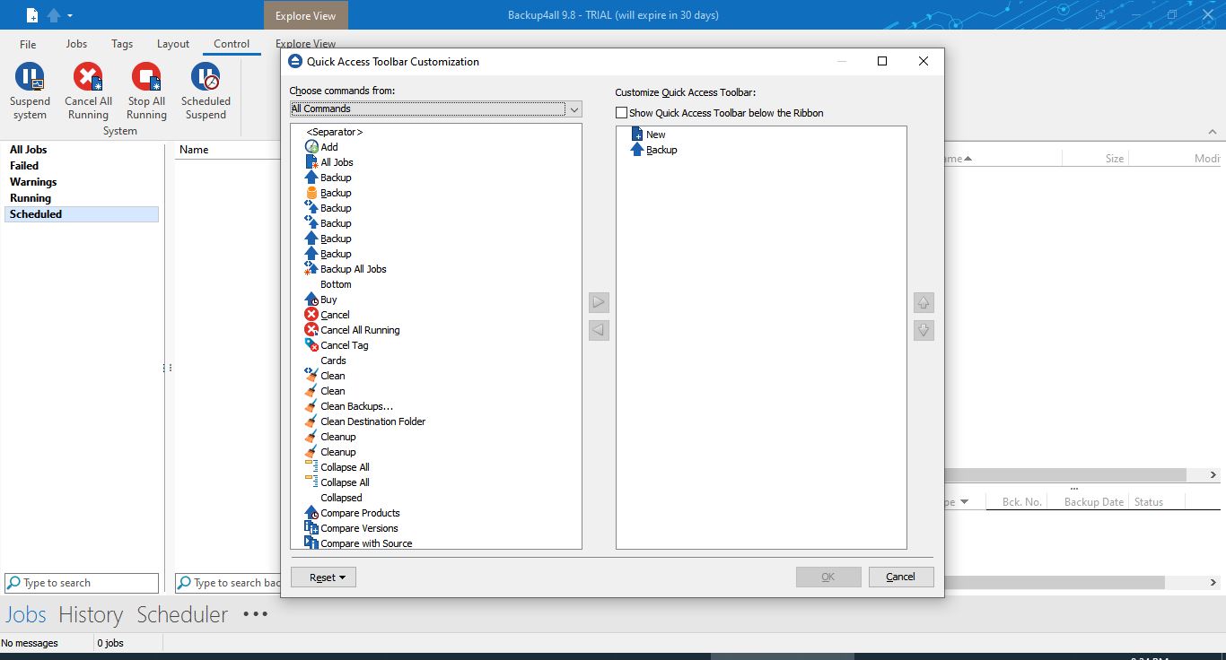Click the move up arrow button
Viewport: 1226px width, 660px height.
(x=924, y=302)
